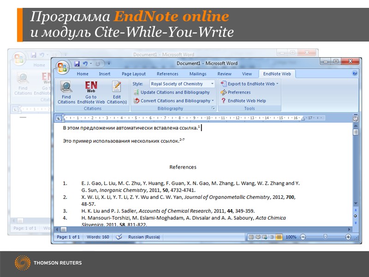Select the EndNote Web tab

277,74
